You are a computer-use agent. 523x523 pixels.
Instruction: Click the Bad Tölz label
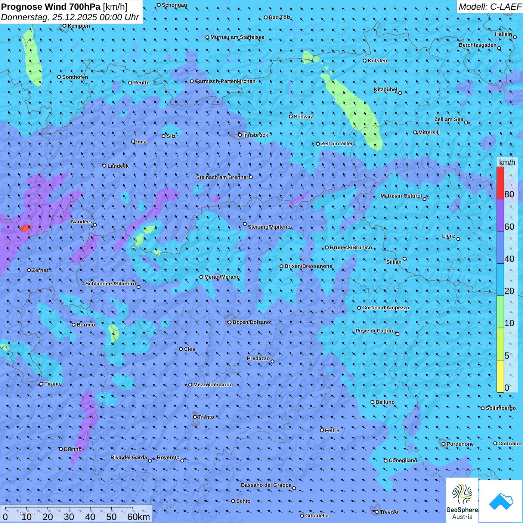tap(280, 18)
